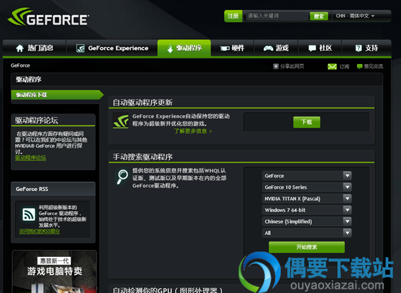Image resolution: width=401 pixels, height=293 pixels.
Task: Click the 驱动程序论坛 panel heading
Action: (x=37, y=120)
